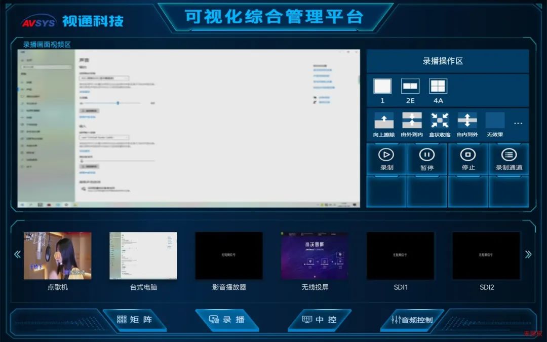Image resolution: width=547 pixels, height=342 pixels.
Task: Apply the 由内到外 transition effect
Action: click(x=467, y=121)
